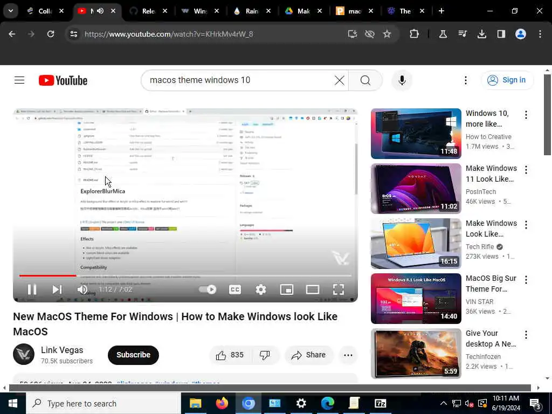
Task: Open the Link Vegas channel name
Action: tap(62, 350)
